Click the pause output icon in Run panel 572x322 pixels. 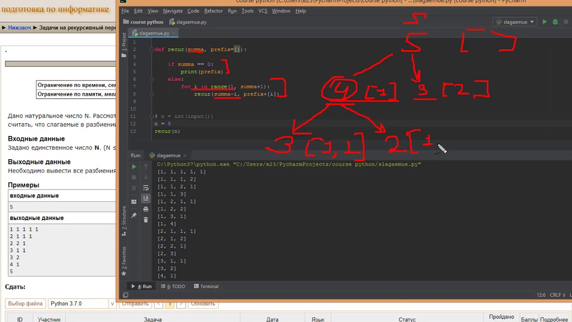click(x=134, y=188)
